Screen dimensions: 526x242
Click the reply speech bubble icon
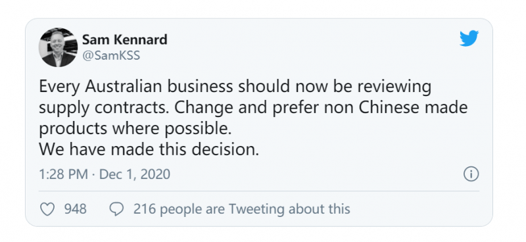[x=117, y=209]
